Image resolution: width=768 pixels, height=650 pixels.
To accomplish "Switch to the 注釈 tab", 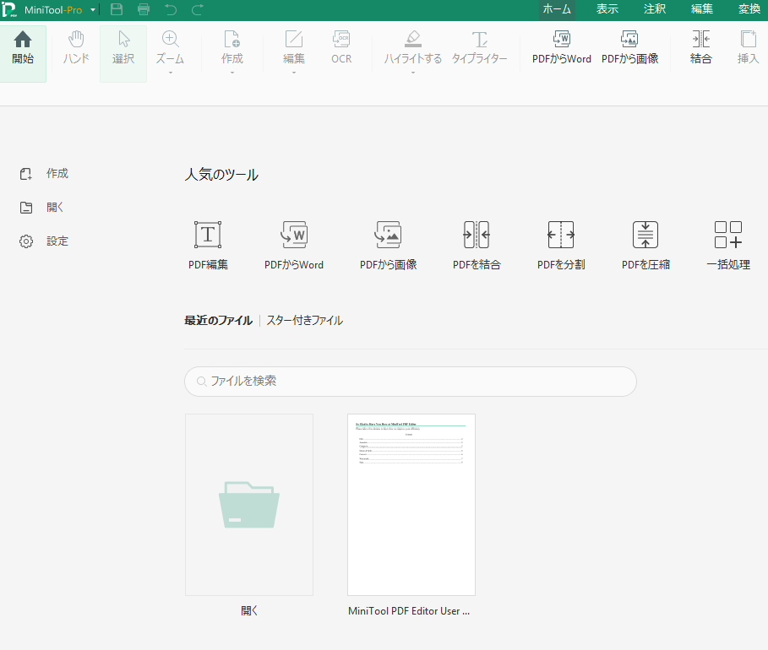I will tap(655, 9).
